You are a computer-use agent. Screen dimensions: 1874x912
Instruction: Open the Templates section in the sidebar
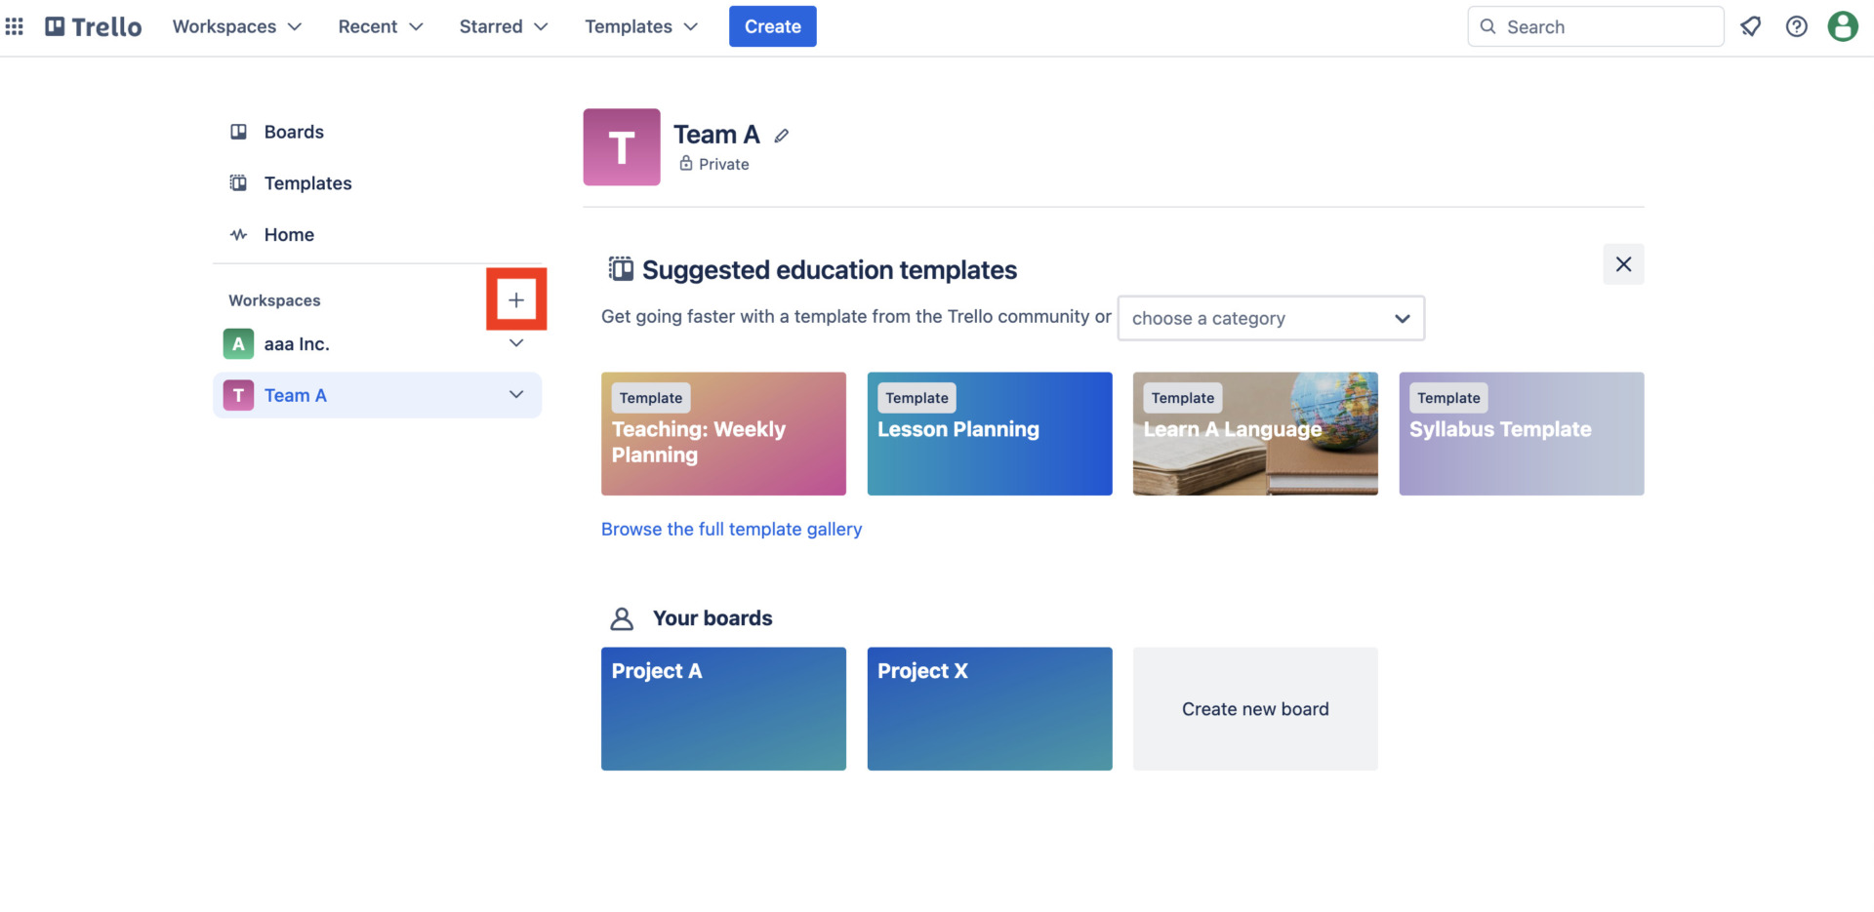(x=307, y=182)
